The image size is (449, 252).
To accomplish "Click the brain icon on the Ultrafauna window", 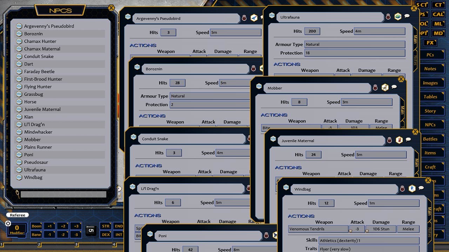I will (x=397, y=16).
